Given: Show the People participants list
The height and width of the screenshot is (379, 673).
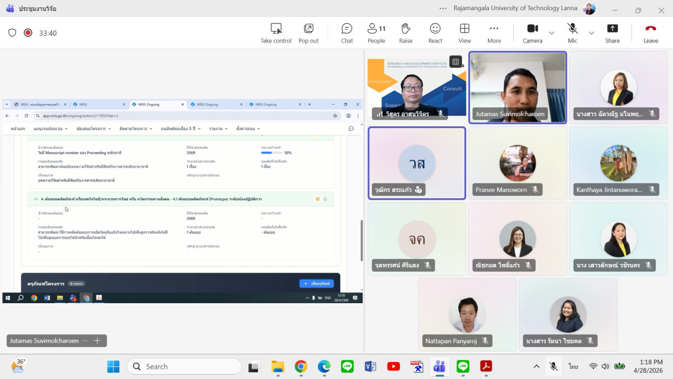Looking at the screenshot, I should click(376, 33).
